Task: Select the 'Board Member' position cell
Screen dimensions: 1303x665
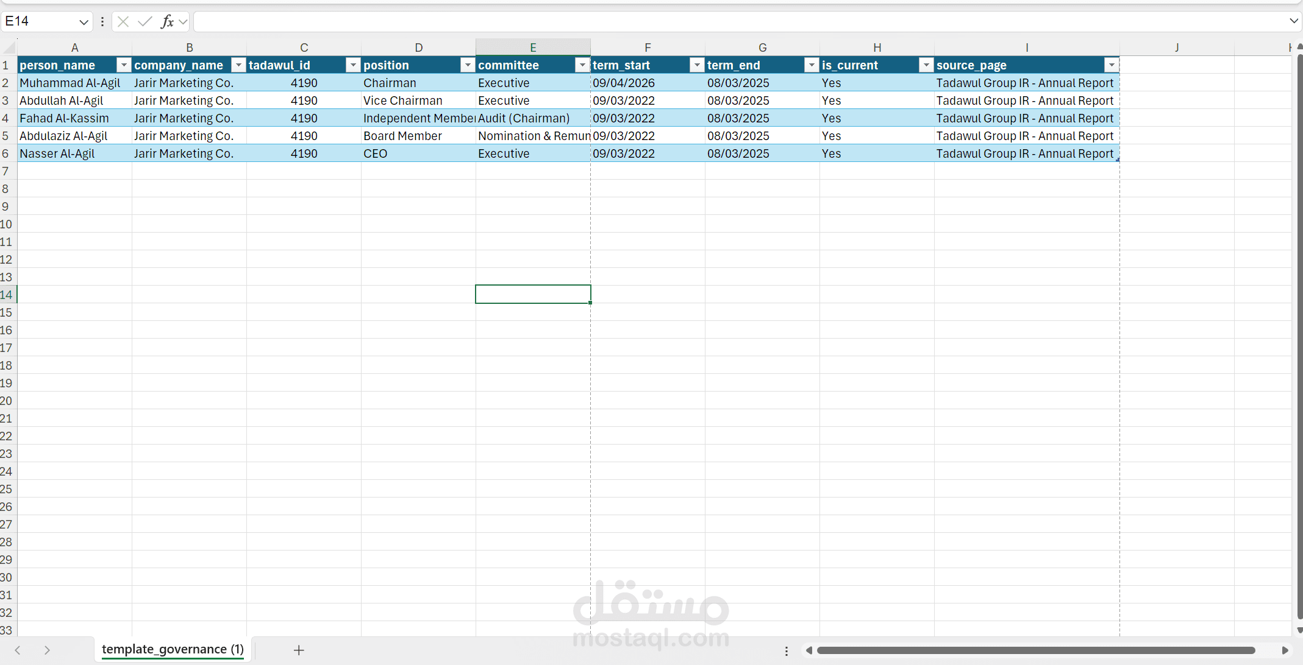Action: point(418,136)
